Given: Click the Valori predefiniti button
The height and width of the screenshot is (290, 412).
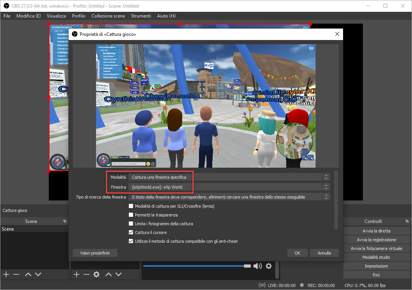Looking at the screenshot, I should [x=95, y=253].
